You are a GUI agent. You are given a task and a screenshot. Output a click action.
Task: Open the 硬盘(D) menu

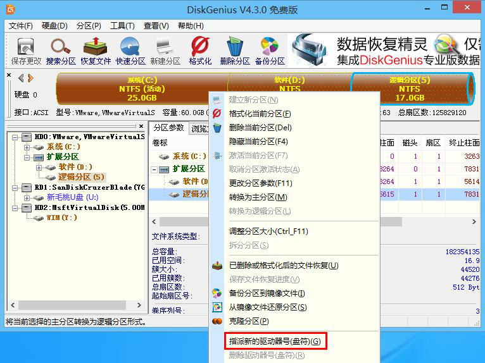[x=54, y=26]
